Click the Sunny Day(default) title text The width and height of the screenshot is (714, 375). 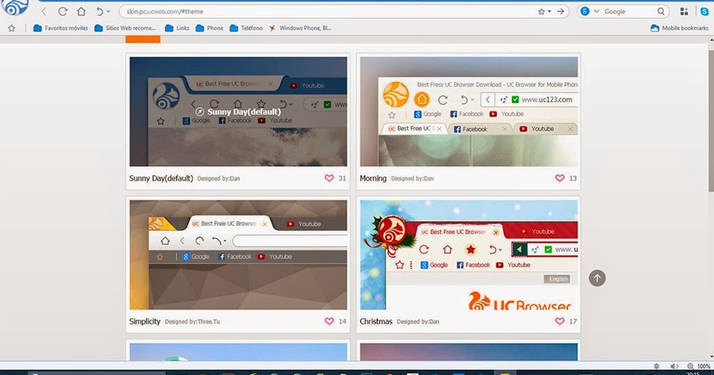[x=161, y=178]
